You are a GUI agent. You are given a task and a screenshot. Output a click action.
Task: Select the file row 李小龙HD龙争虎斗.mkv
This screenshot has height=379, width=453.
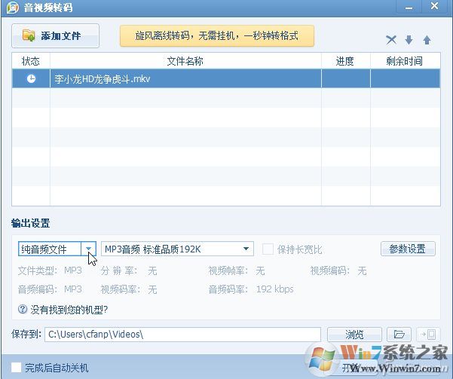pos(226,78)
